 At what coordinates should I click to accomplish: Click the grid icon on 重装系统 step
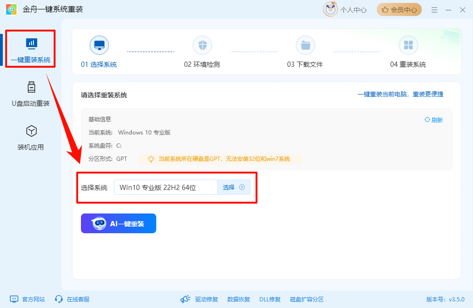tap(409, 45)
